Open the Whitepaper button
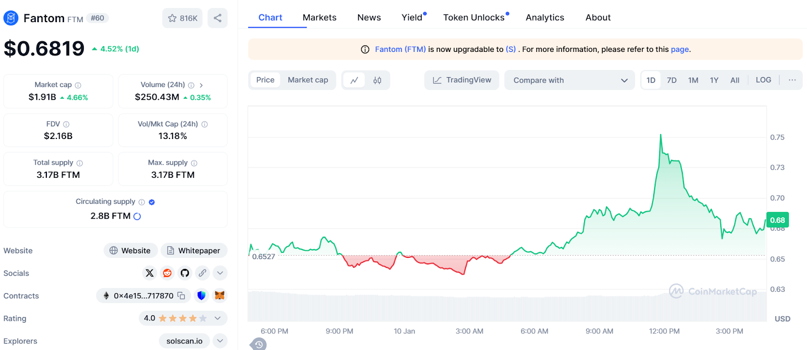The width and height of the screenshot is (807, 350). tap(194, 250)
